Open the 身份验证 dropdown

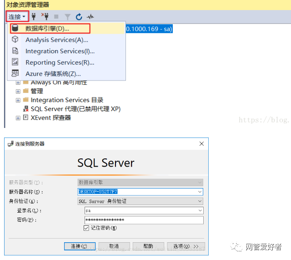(140, 201)
